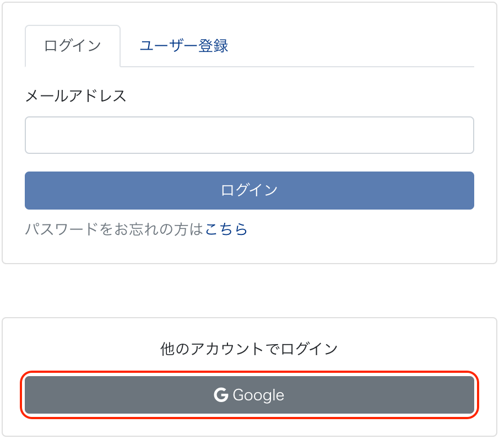This screenshot has width=499, height=439.
Task: Click the word "Google" on the gray button
Action: (258, 395)
